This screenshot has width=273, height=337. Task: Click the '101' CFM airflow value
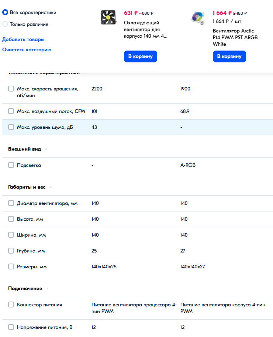[x=94, y=111]
